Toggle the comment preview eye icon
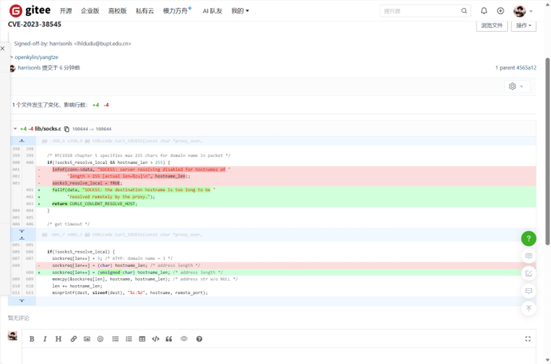This screenshot has height=364, width=551. pos(184,339)
